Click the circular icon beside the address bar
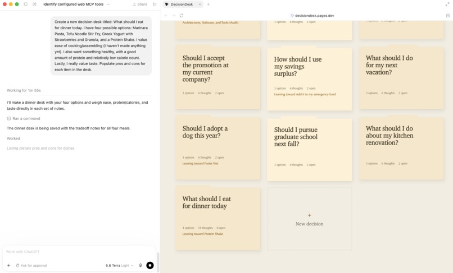The height and width of the screenshot is (273, 453). (448, 16)
